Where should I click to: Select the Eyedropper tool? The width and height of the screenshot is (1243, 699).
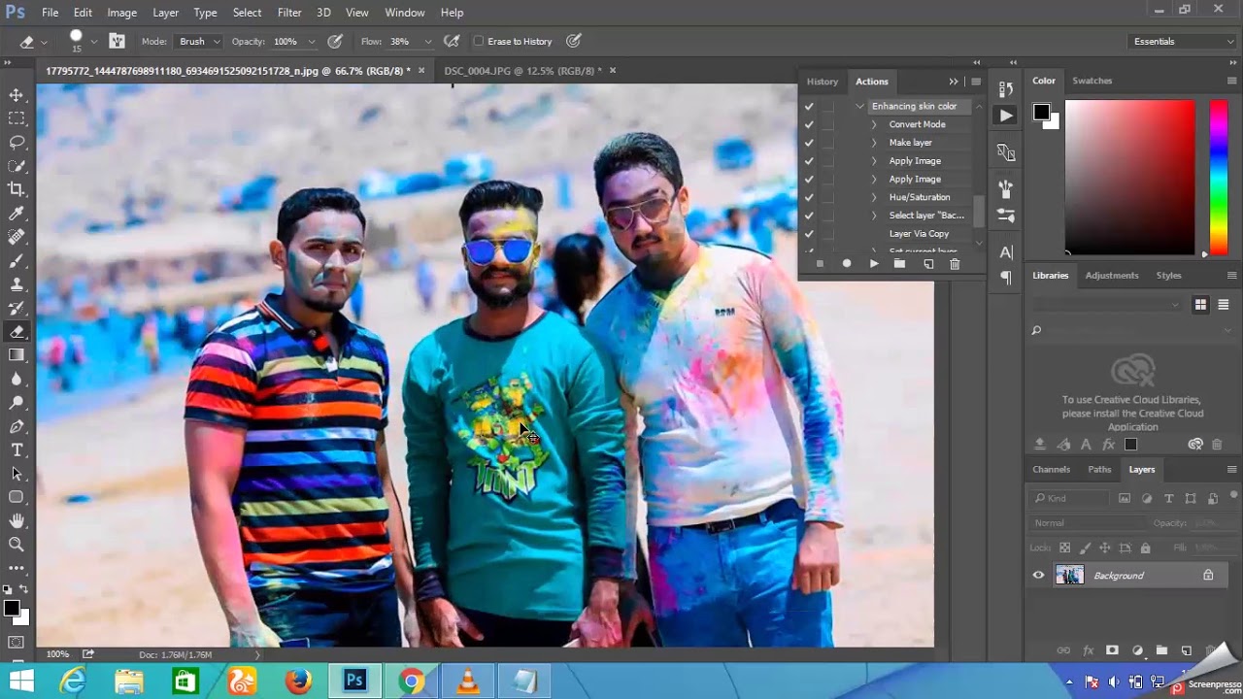(17, 214)
